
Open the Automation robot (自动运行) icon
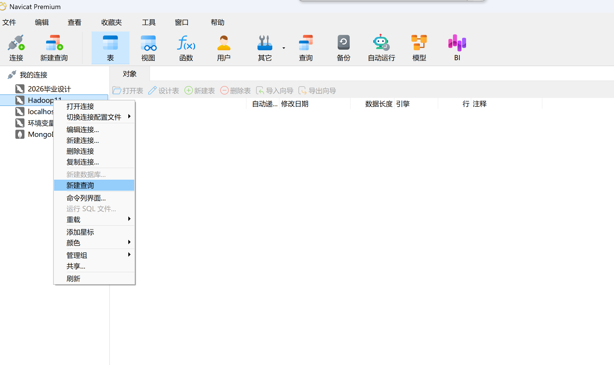point(381,43)
